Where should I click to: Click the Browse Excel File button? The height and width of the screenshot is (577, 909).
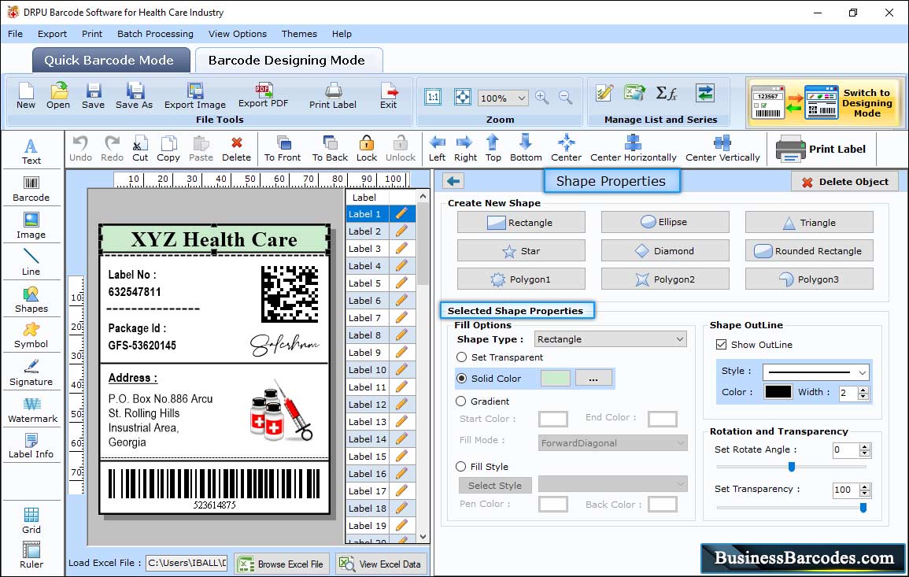click(x=282, y=564)
